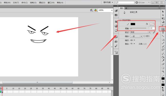
Task: Pick the Lasso tool
Action: [x=163, y=25]
